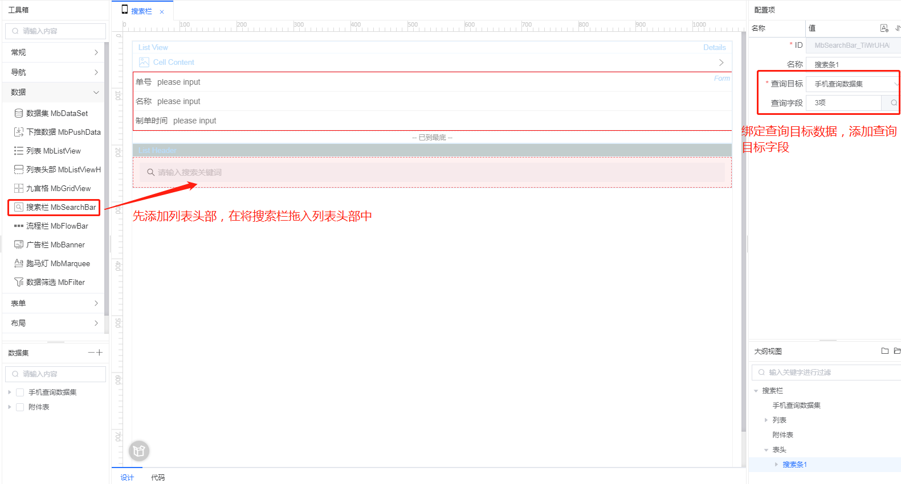Open the 查询目标 dropdown
The image size is (901, 484).
point(852,84)
